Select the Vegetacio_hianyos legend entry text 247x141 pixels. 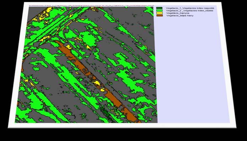[x=178, y=13]
